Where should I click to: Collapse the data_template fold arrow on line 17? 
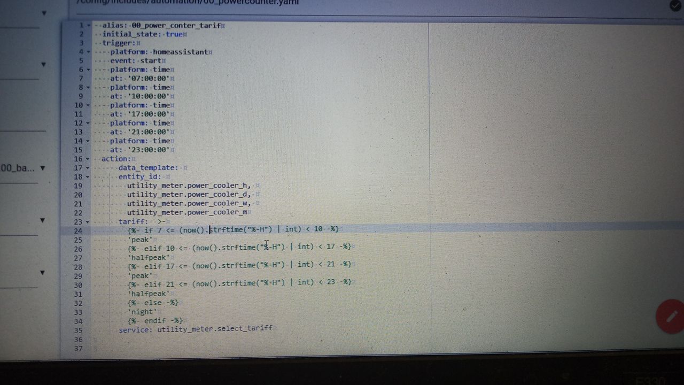(89, 168)
